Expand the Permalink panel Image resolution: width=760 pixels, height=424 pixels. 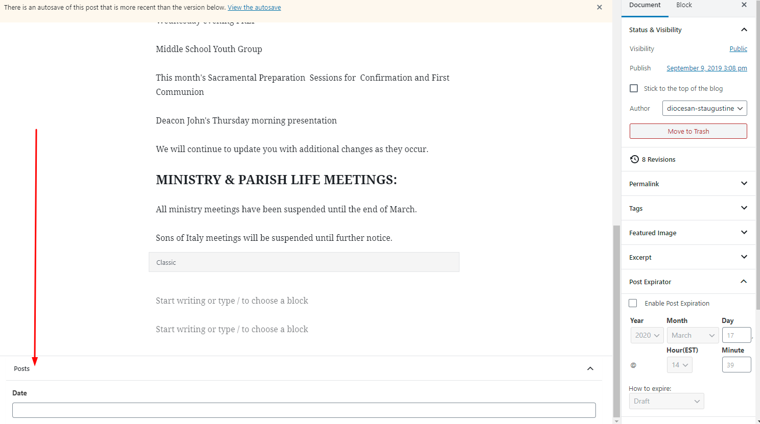coord(744,184)
